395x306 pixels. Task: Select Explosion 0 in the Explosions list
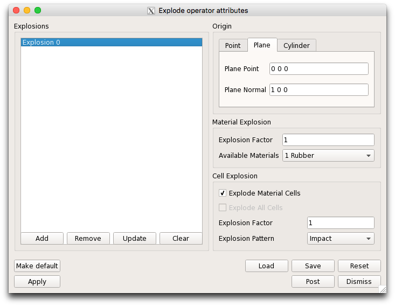112,43
